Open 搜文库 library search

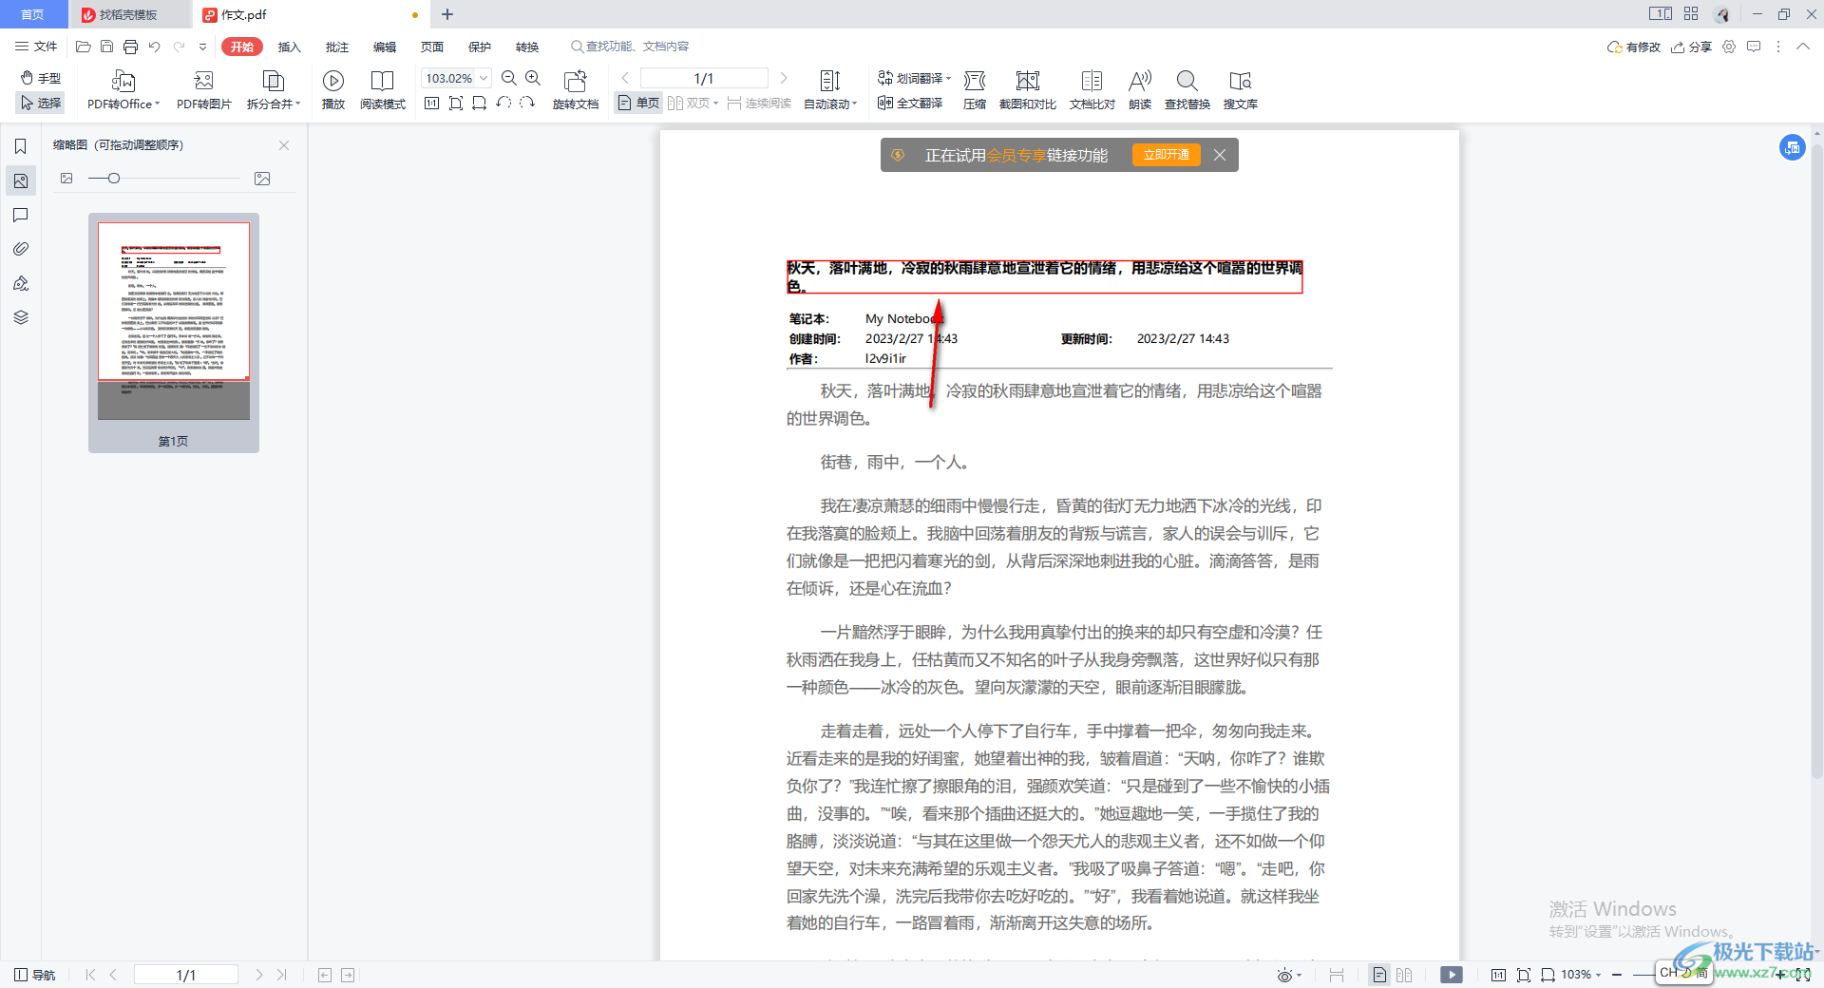pos(1241,90)
